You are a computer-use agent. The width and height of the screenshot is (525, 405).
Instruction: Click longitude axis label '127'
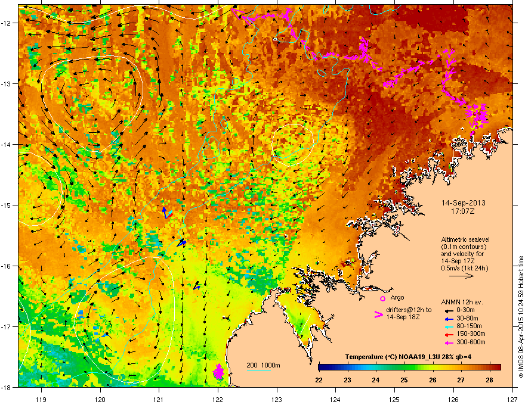tap(512, 400)
